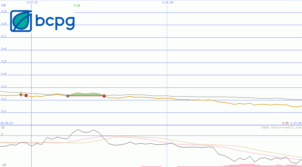Click the indicator axis label 0
This screenshot has height=167, width=302.
pyautogui.click(x=2, y=134)
